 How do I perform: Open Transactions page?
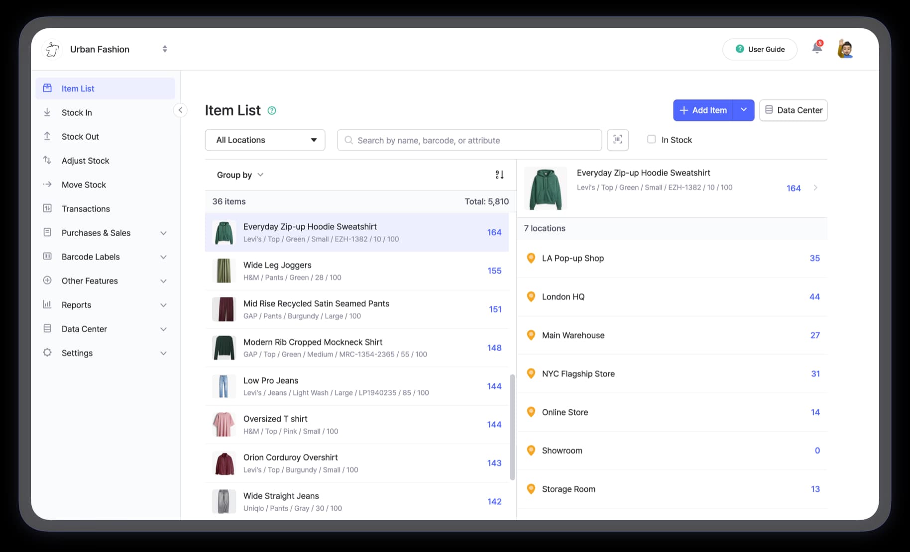(x=86, y=209)
